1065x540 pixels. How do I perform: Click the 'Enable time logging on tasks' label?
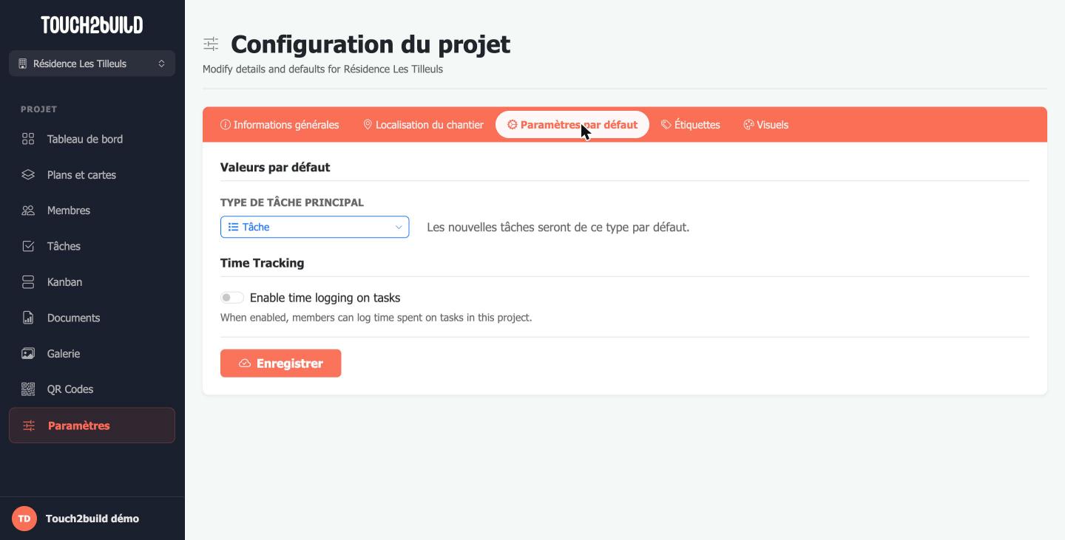325,298
